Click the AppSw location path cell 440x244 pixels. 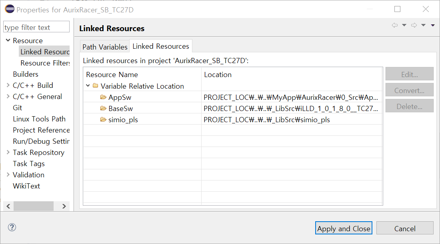coord(291,97)
